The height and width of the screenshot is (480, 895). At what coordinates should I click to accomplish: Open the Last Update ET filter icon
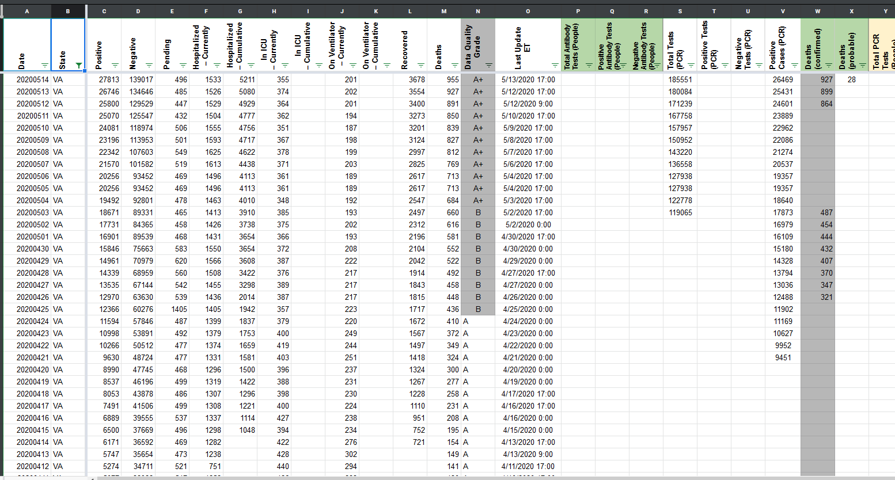pos(555,65)
